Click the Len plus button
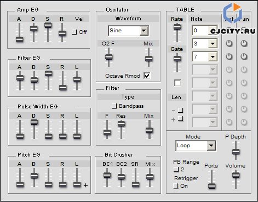 click(180, 119)
